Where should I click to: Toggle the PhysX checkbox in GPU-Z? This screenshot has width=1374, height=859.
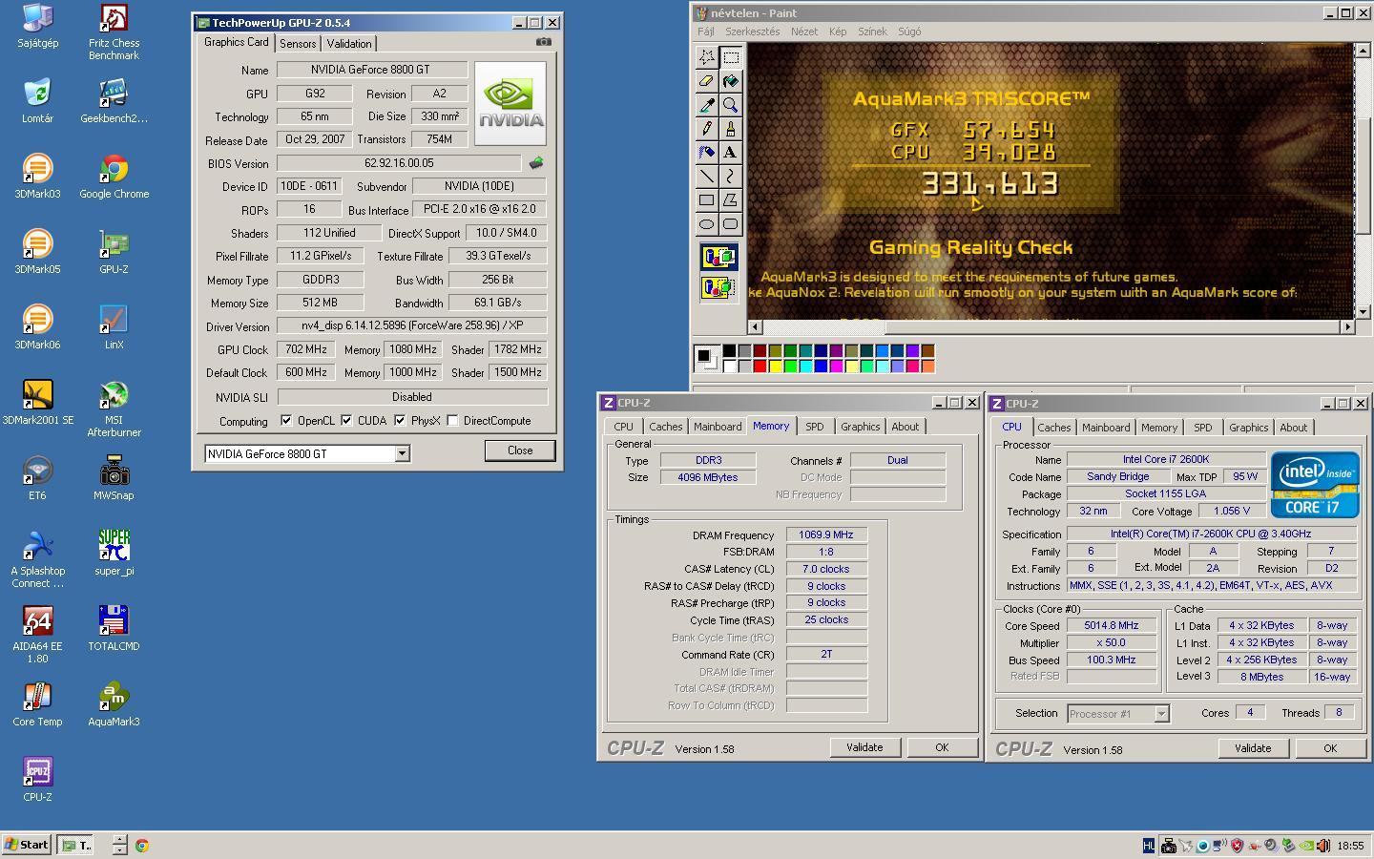tap(400, 420)
